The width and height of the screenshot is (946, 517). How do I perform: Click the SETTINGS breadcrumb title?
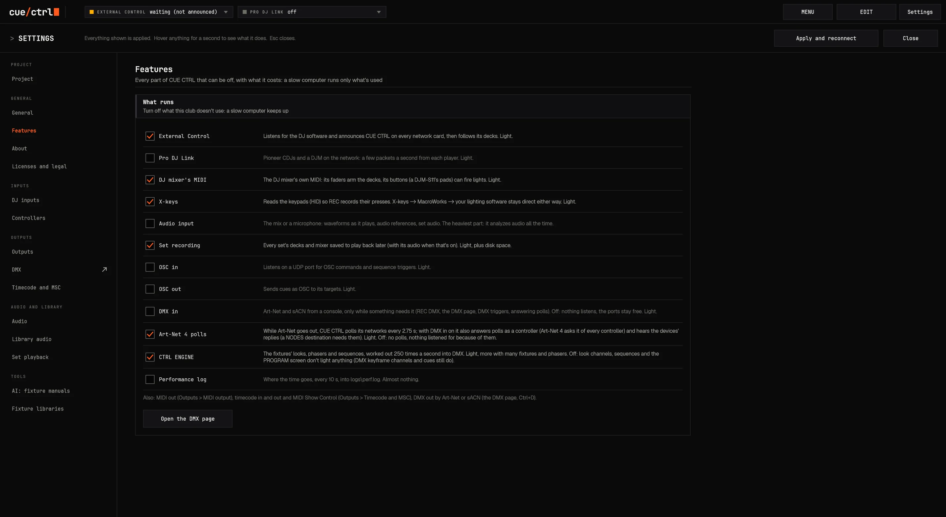[36, 38]
